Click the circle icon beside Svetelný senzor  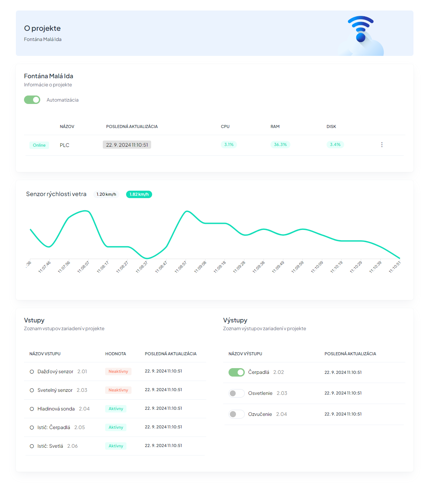[x=32, y=390]
